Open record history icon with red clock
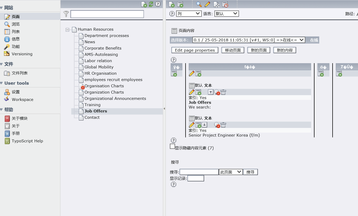This screenshot has height=216, width=358. [x=225, y=4]
